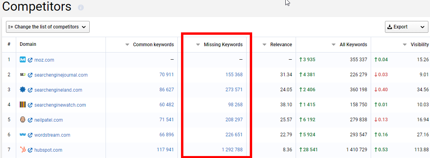The height and width of the screenshot is (158, 430).
Task: Open searchenginejournal.com external link icon
Action: click(30, 75)
